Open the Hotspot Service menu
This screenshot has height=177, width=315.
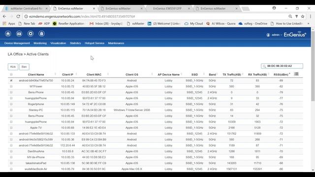tap(94, 43)
